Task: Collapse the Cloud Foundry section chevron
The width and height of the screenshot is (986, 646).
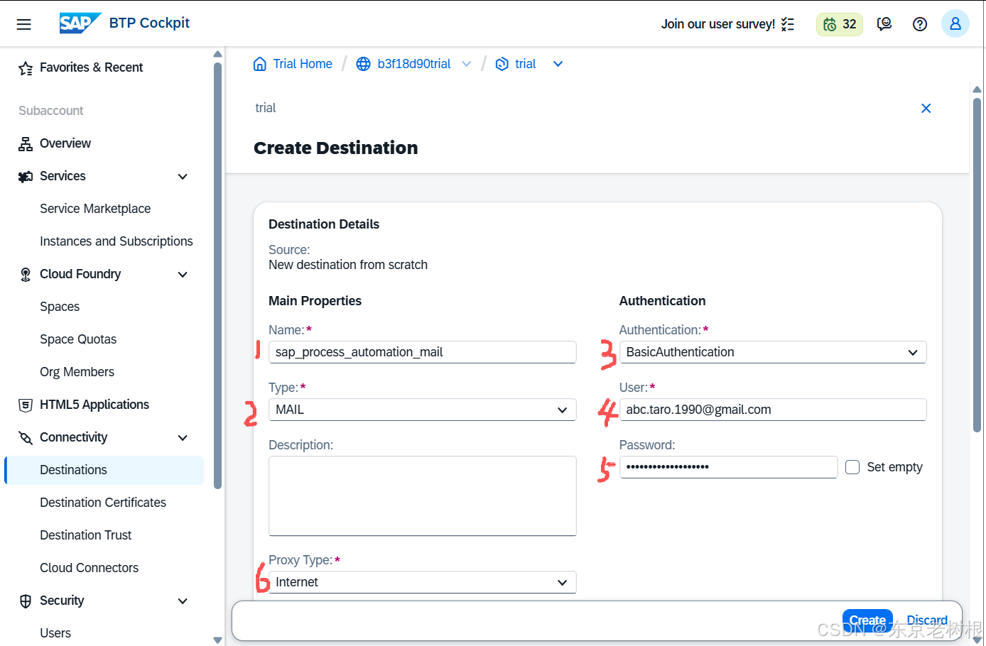Action: click(183, 275)
